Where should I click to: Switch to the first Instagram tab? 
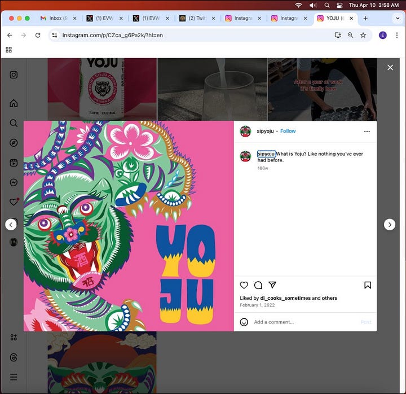[x=243, y=19]
